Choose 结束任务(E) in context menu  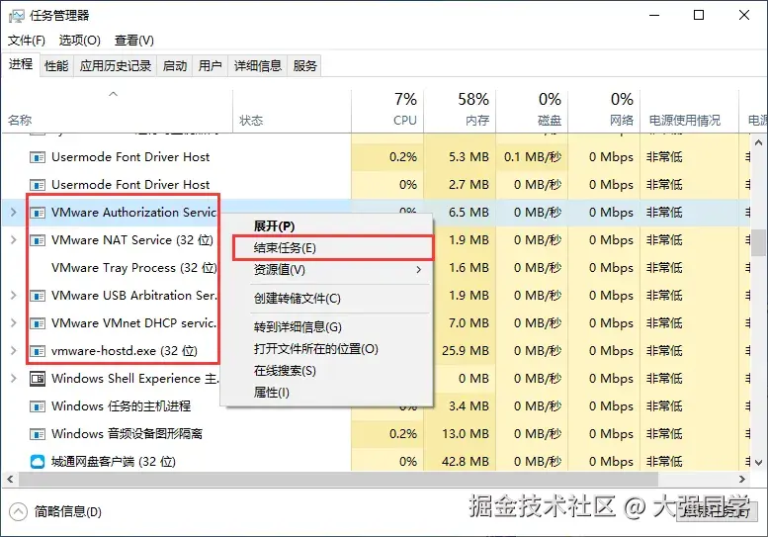pyautogui.click(x=327, y=248)
